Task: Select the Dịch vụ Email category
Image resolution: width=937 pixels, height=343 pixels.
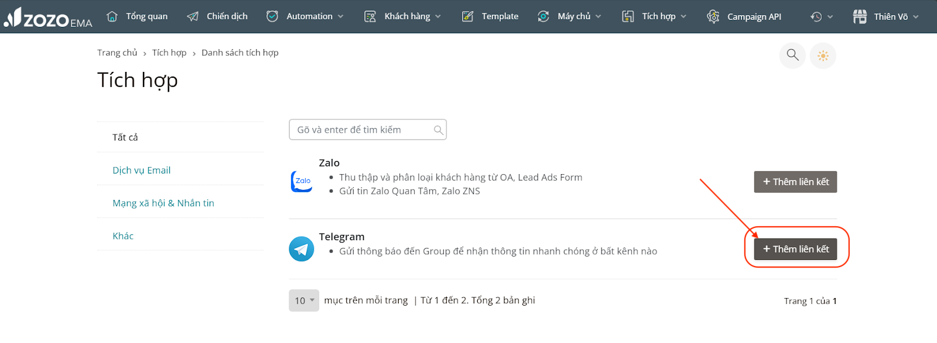Action: click(142, 170)
